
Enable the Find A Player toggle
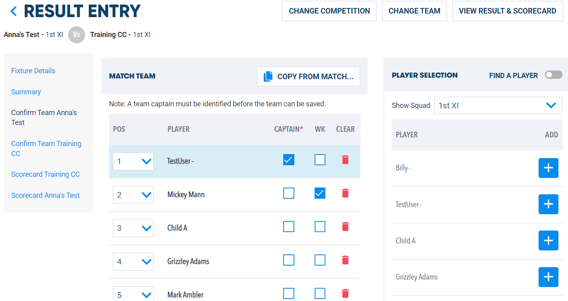[553, 74]
